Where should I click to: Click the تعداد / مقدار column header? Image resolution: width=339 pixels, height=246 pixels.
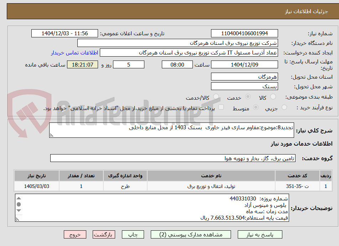click(x=81, y=176)
